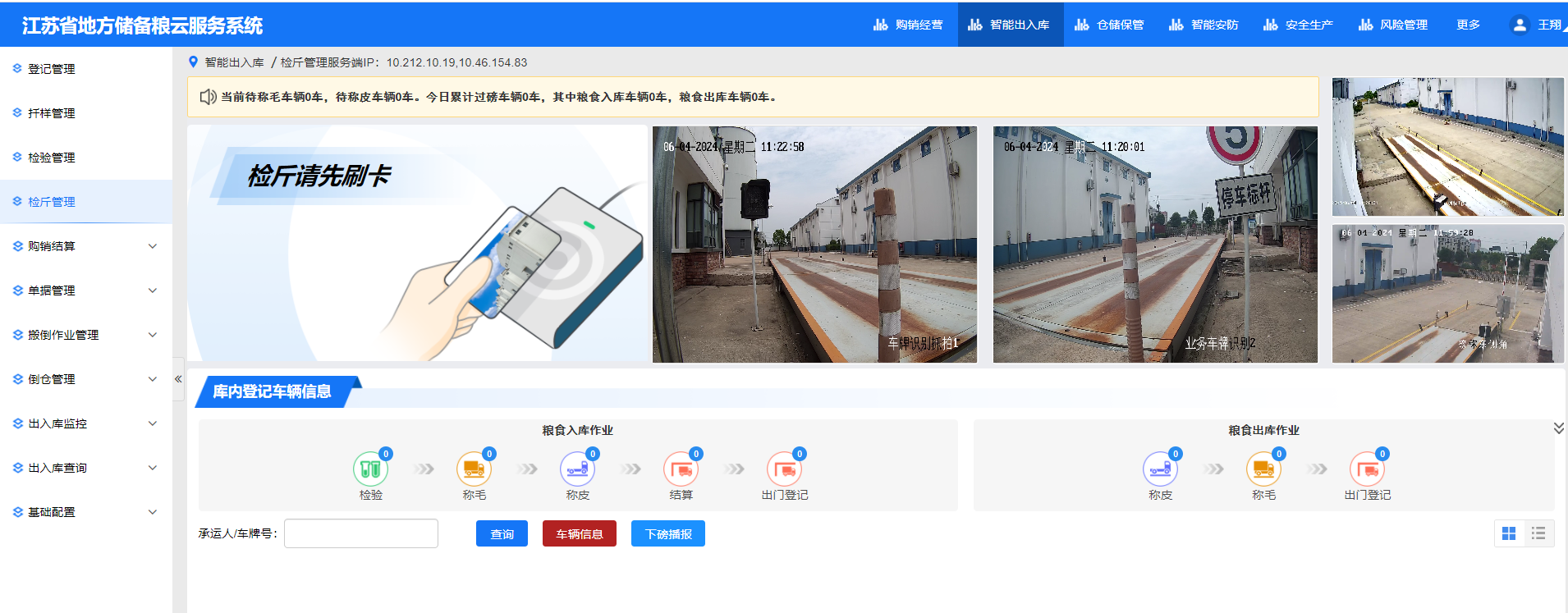Collapse the sidebar with the double-arrow handle

pyautogui.click(x=178, y=379)
